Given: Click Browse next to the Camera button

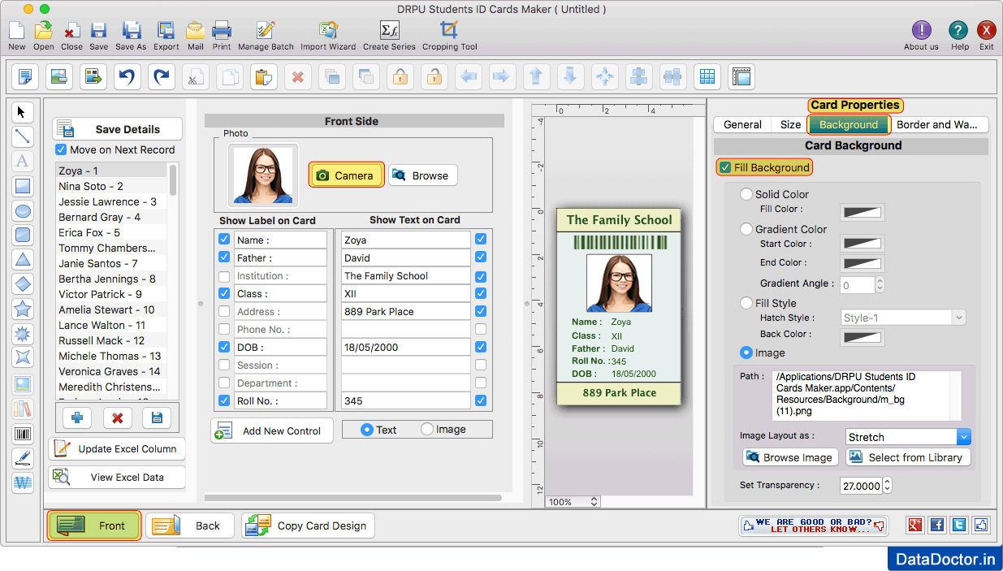Looking at the screenshot, I should (423, 175).
